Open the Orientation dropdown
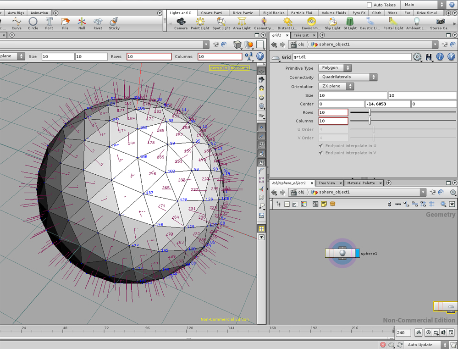458x349 pixels. pyautogui.click(x=336, y=86)
